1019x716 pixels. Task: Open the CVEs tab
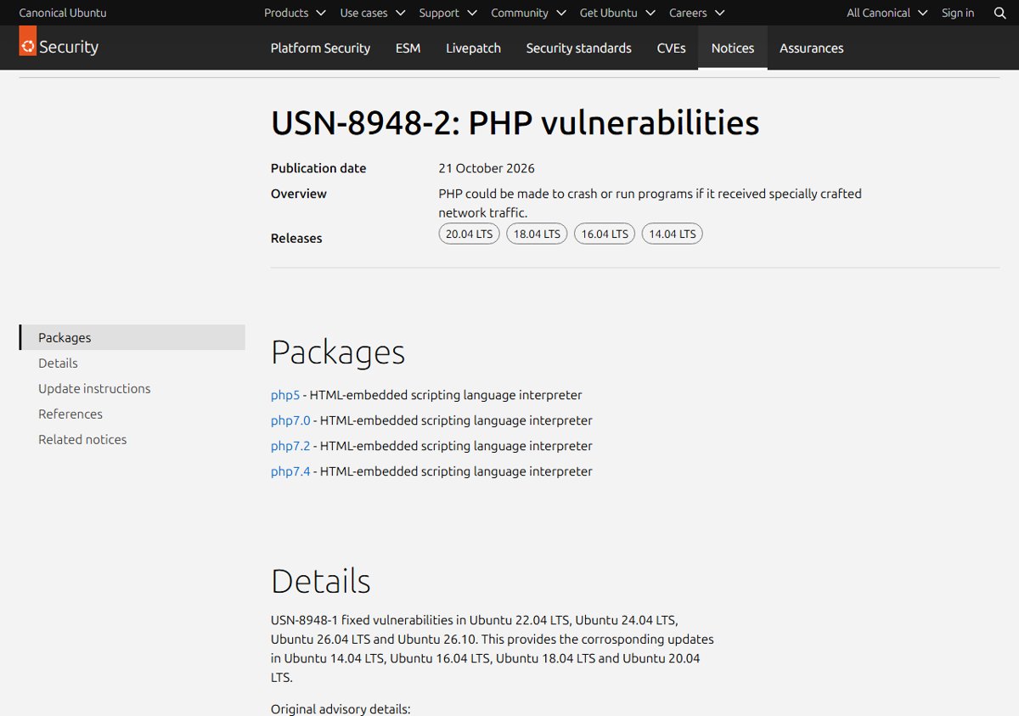(671, 48)
